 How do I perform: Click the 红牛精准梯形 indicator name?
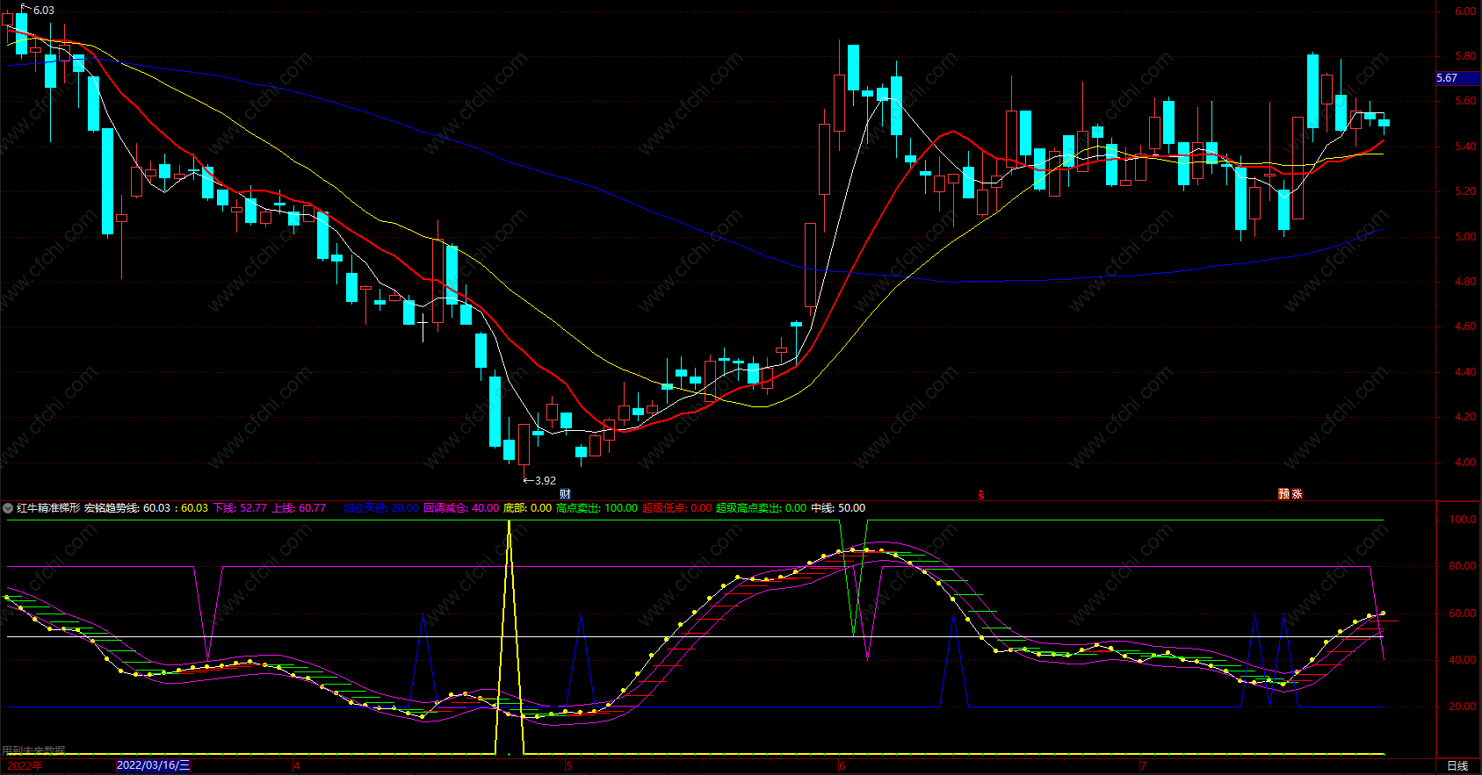click(48, 508)
